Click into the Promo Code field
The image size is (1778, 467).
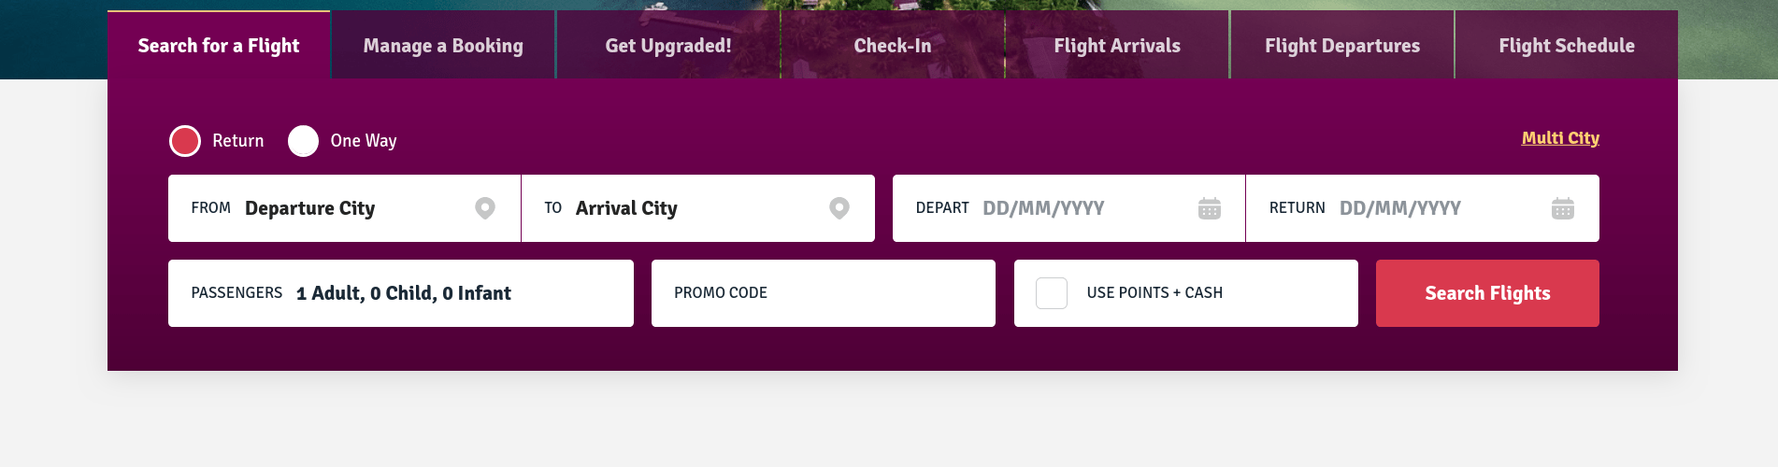point(823,293)
